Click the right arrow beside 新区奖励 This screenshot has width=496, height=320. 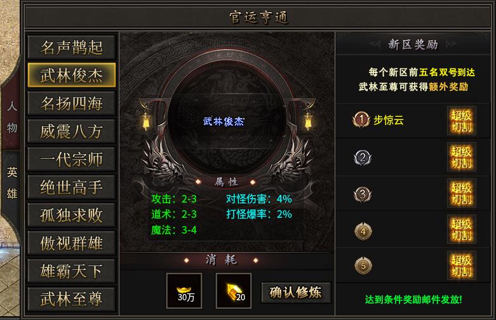[451, 44]
